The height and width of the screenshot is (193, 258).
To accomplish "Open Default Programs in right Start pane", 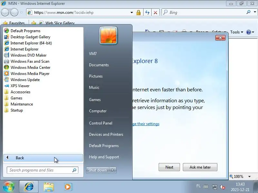I will (x=104, y=146).
